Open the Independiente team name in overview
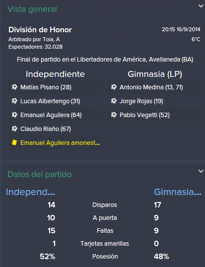The width and height of the screenshot is (205, 267). [55, 74]
